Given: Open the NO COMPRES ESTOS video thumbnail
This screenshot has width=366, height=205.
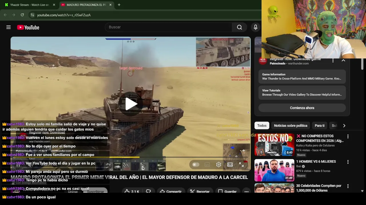Looking at the screenshot, I should pyautogui.click(x=274, y=145).
